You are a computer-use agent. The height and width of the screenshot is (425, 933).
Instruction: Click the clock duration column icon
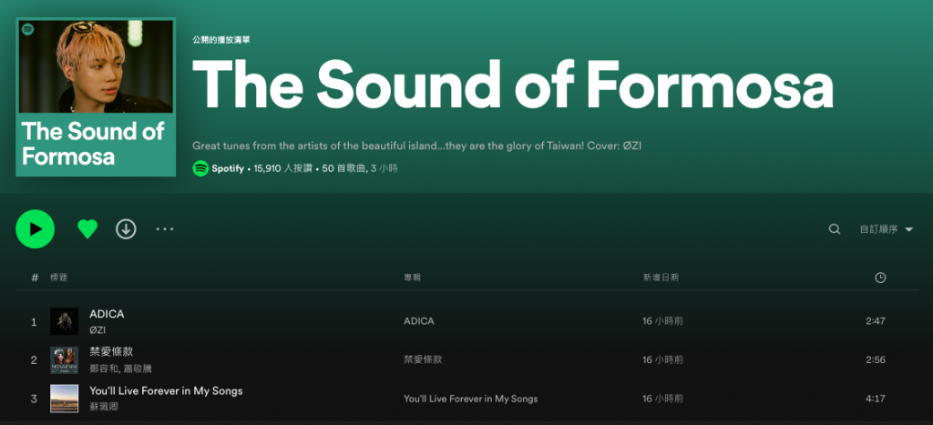click(x=879, y=278)
